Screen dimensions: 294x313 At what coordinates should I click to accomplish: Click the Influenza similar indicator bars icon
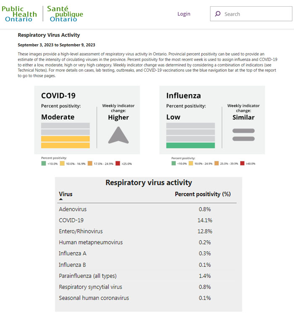244,134
